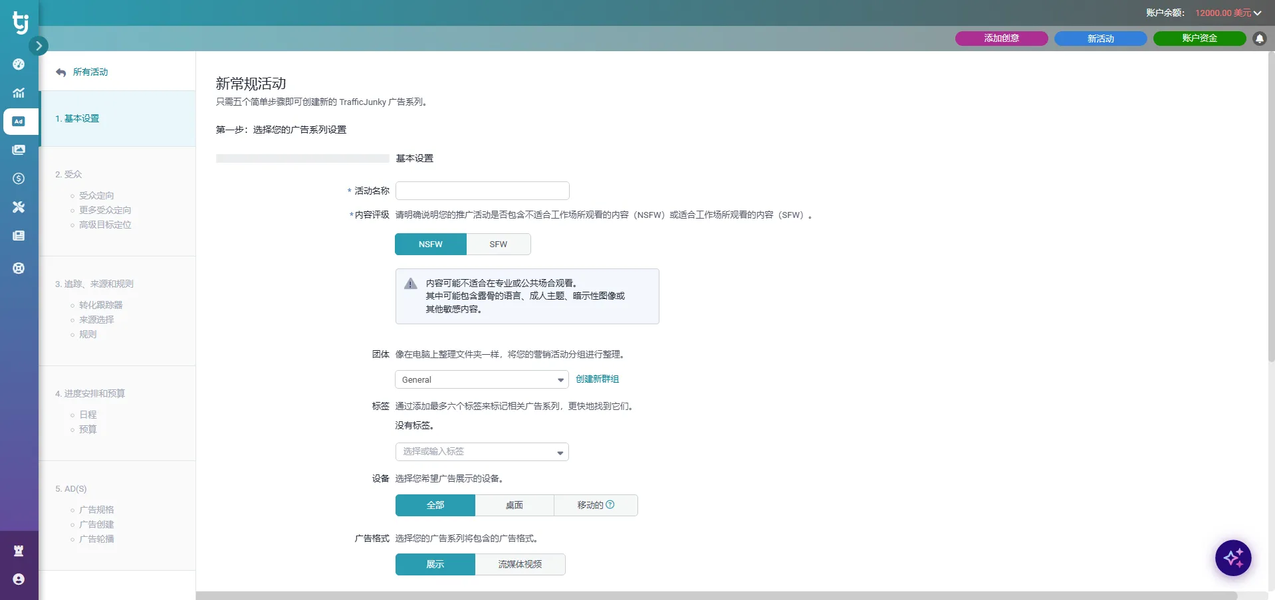
Task: Select the SFW content rating
Action: (499, 245)
